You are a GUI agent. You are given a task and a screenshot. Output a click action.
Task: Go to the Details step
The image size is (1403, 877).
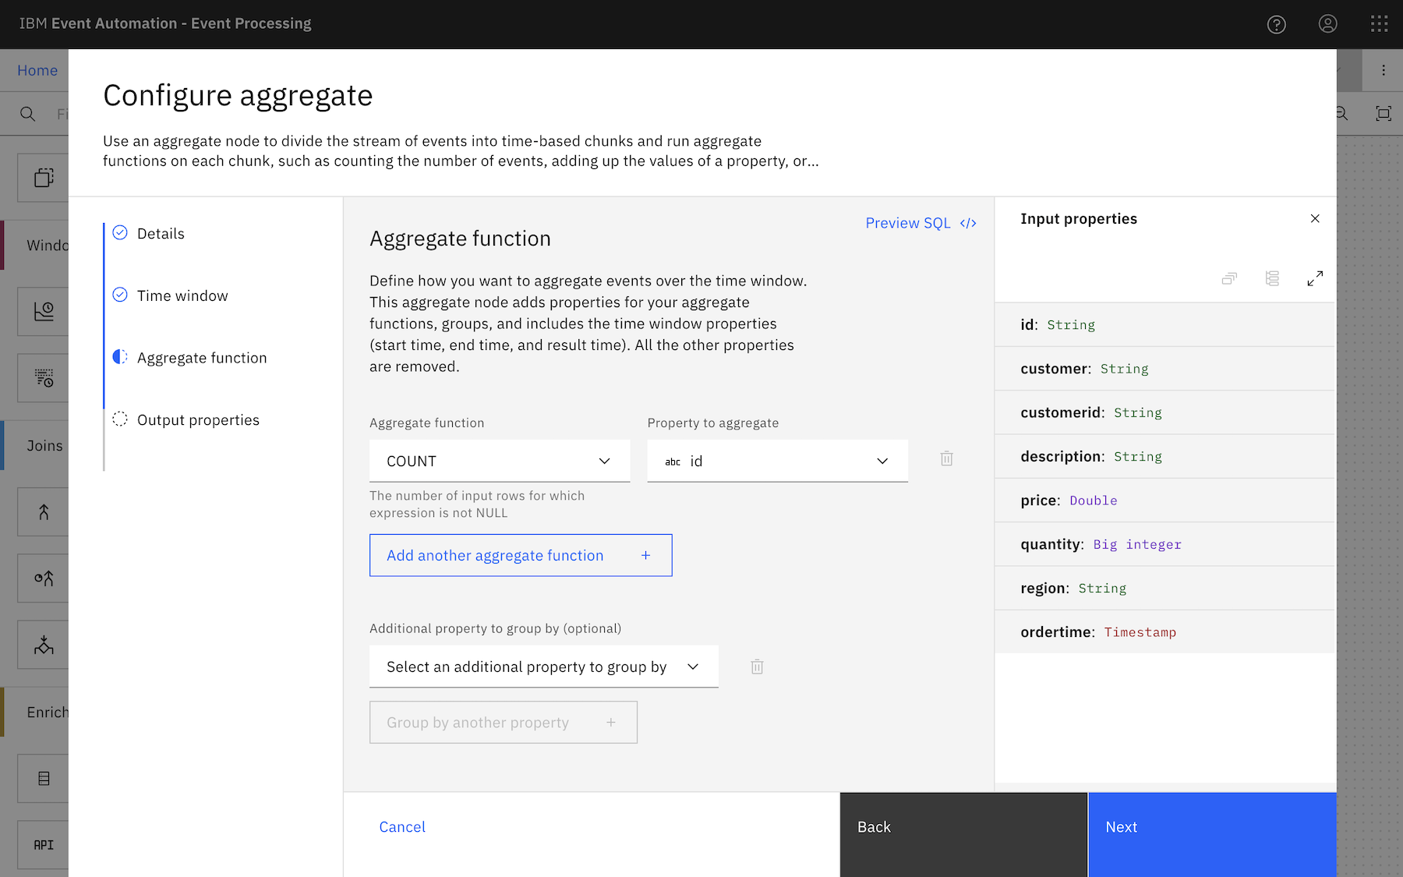click(161, 234)
